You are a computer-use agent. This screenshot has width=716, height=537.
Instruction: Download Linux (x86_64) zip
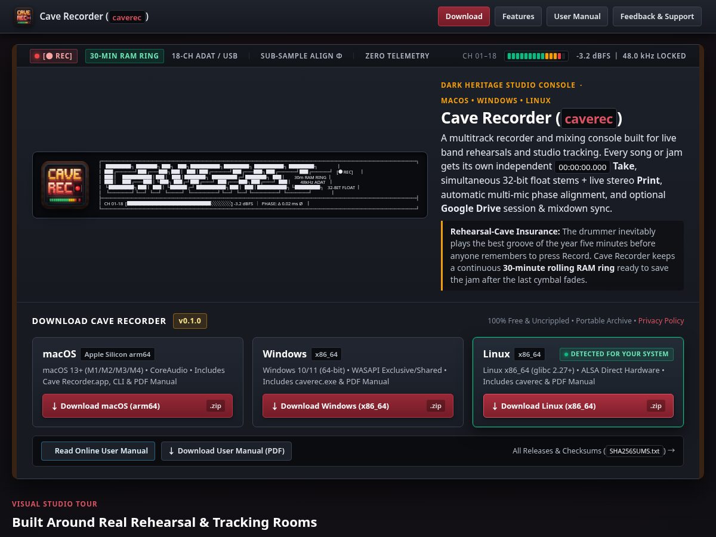pyautogui.click(x=578, y=406)
